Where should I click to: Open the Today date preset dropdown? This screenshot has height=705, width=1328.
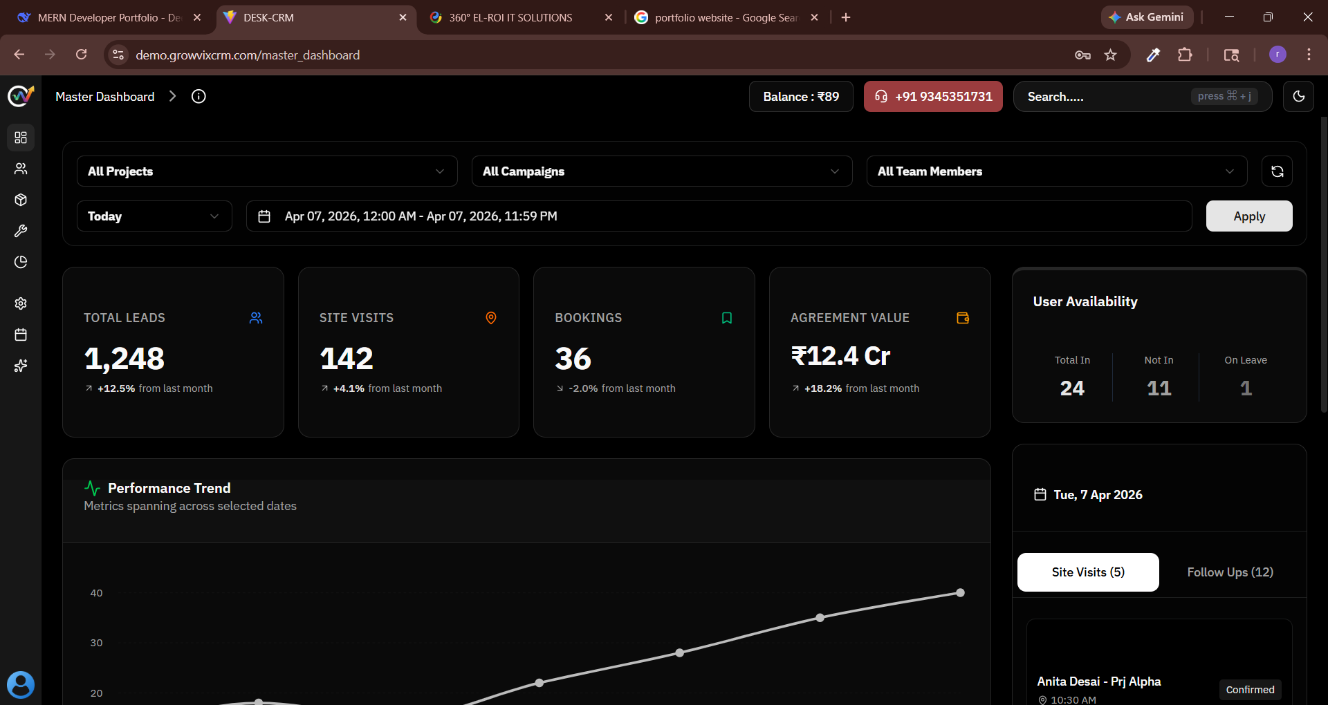click(154, 216)
